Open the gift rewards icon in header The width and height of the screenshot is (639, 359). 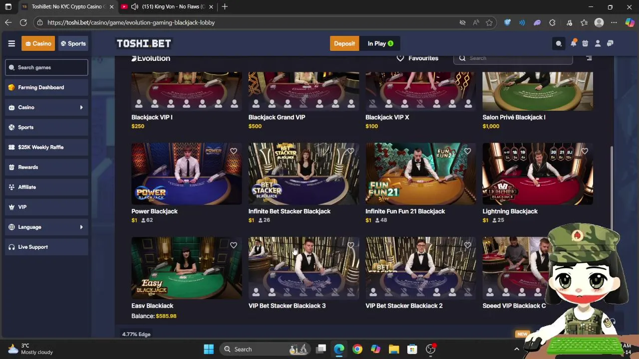[x=585, y=43]
